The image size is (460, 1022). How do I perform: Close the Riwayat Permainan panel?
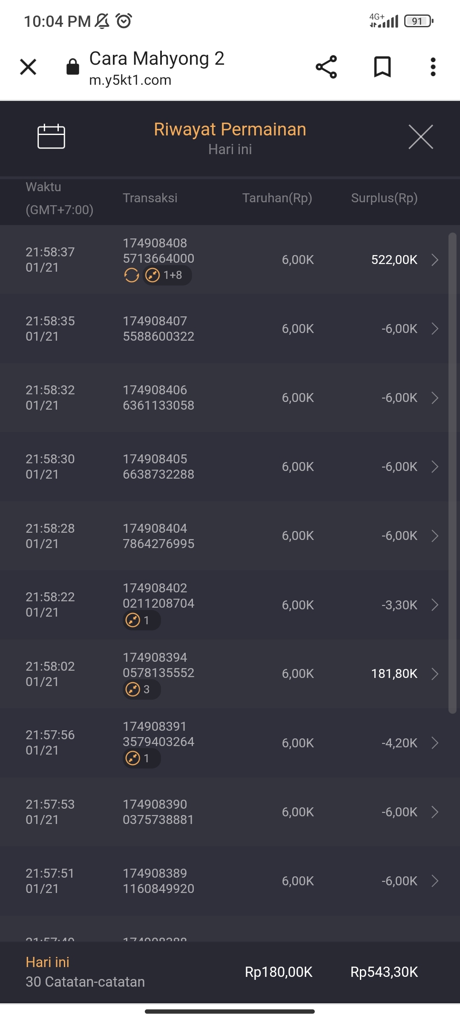coord(420,137)
